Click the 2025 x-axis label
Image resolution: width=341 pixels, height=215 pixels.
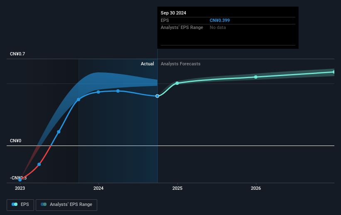tap(177, 188)
